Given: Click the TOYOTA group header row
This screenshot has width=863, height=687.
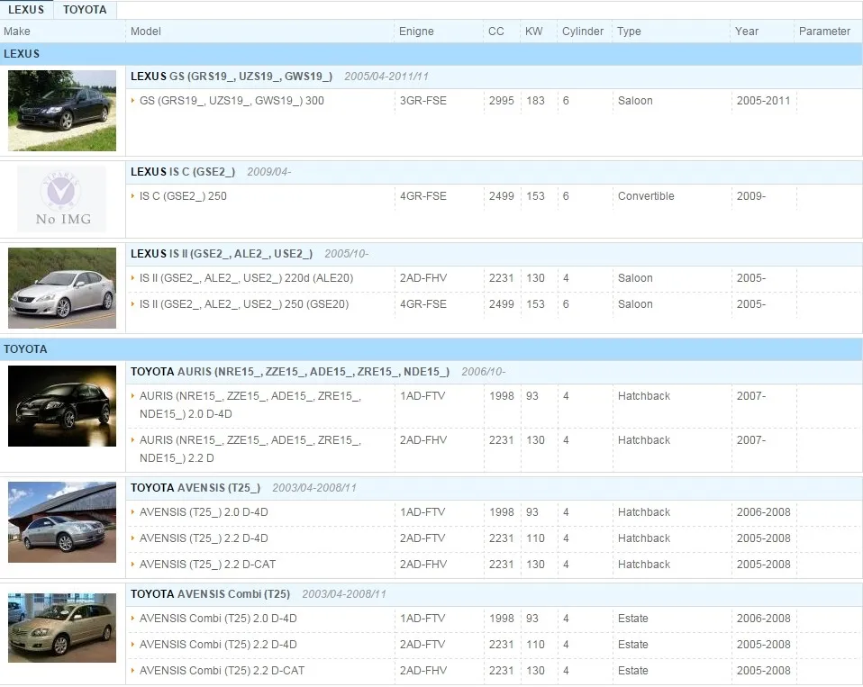Looking at the screenshot, I should [x=431, y=349].
